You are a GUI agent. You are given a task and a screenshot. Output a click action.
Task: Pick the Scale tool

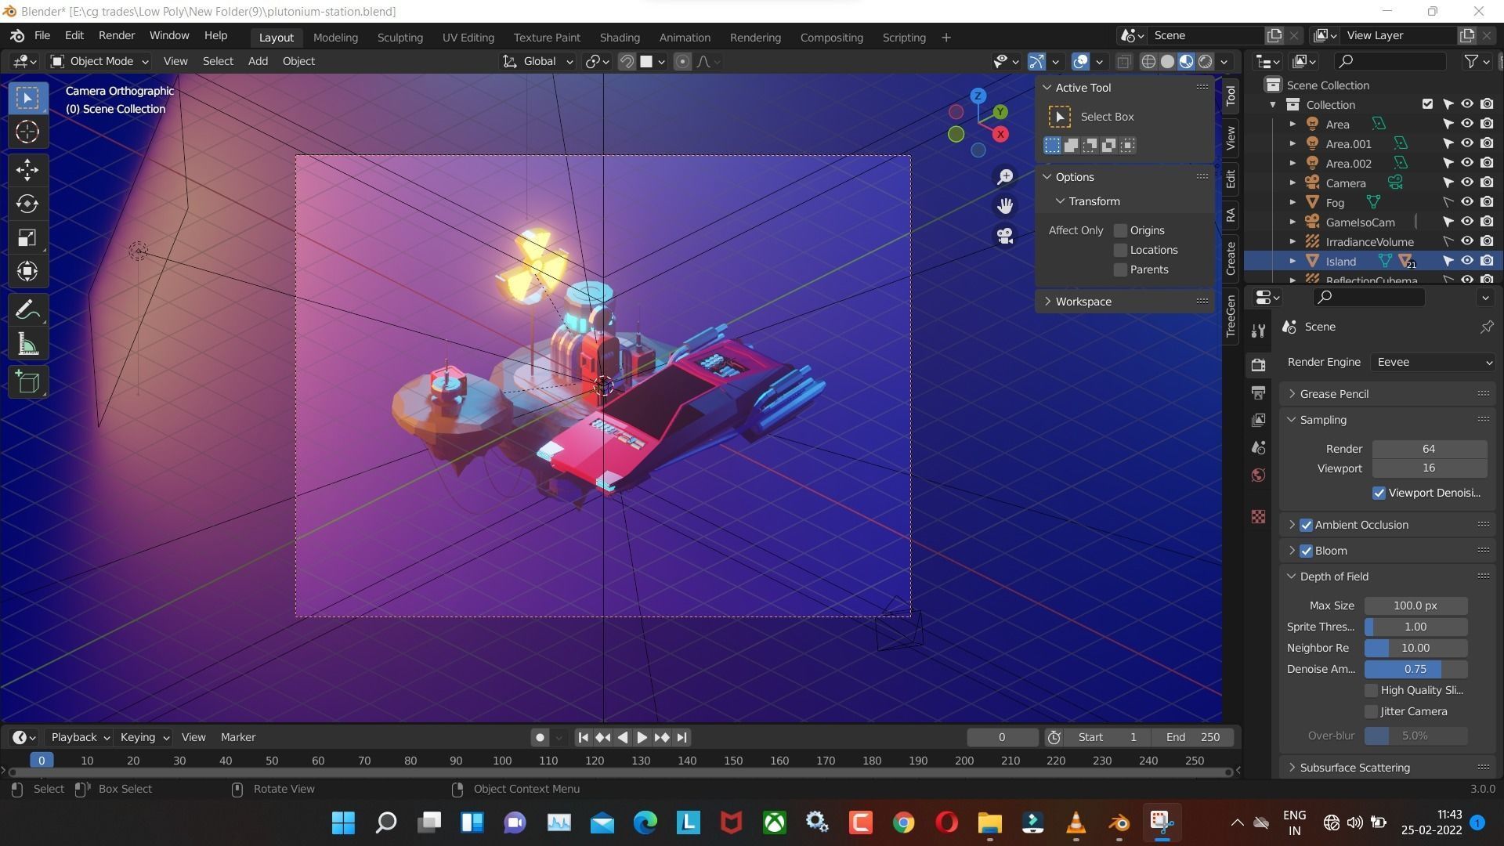tap(27, 238)
